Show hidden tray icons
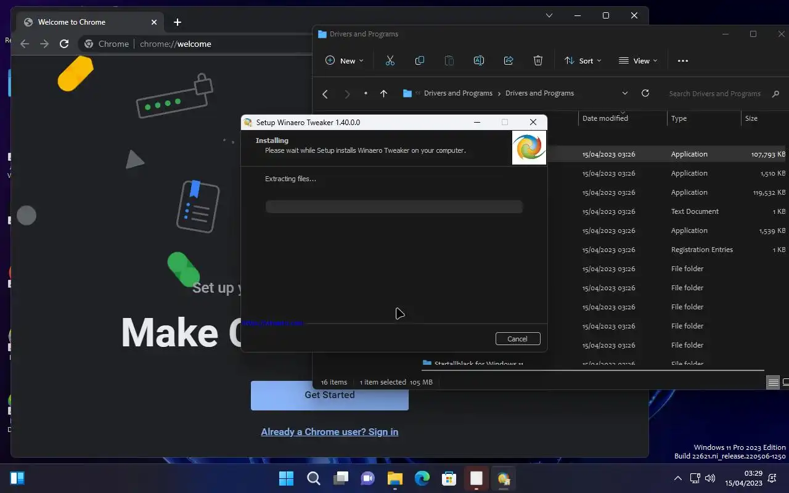 point(677,478)
